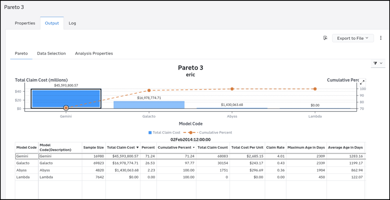Viewport: 390px width, 200px height.
Task: Click the cumulative percent point above Galacto
Action: pyautogui.click(x=149, y=90)
